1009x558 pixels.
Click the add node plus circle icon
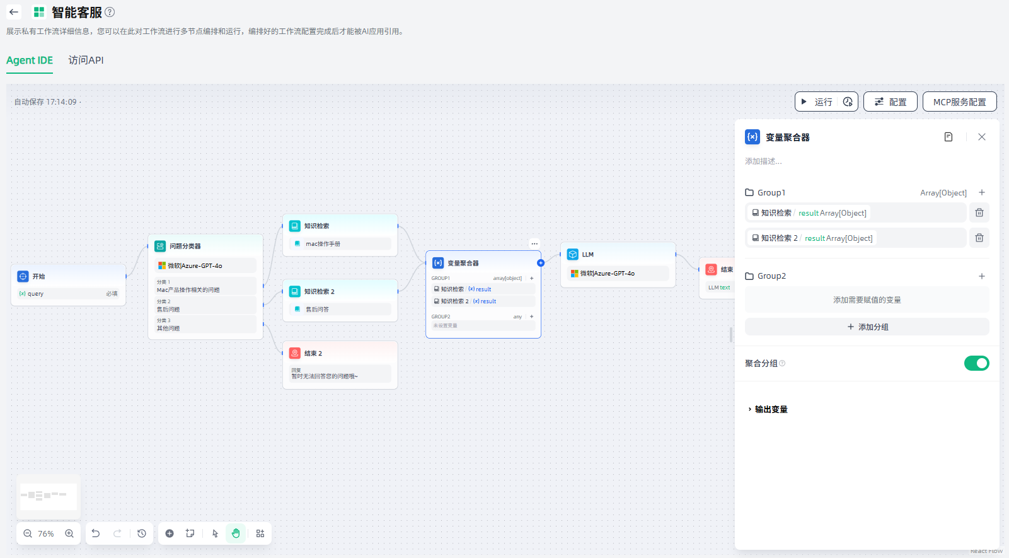(170, 533)
